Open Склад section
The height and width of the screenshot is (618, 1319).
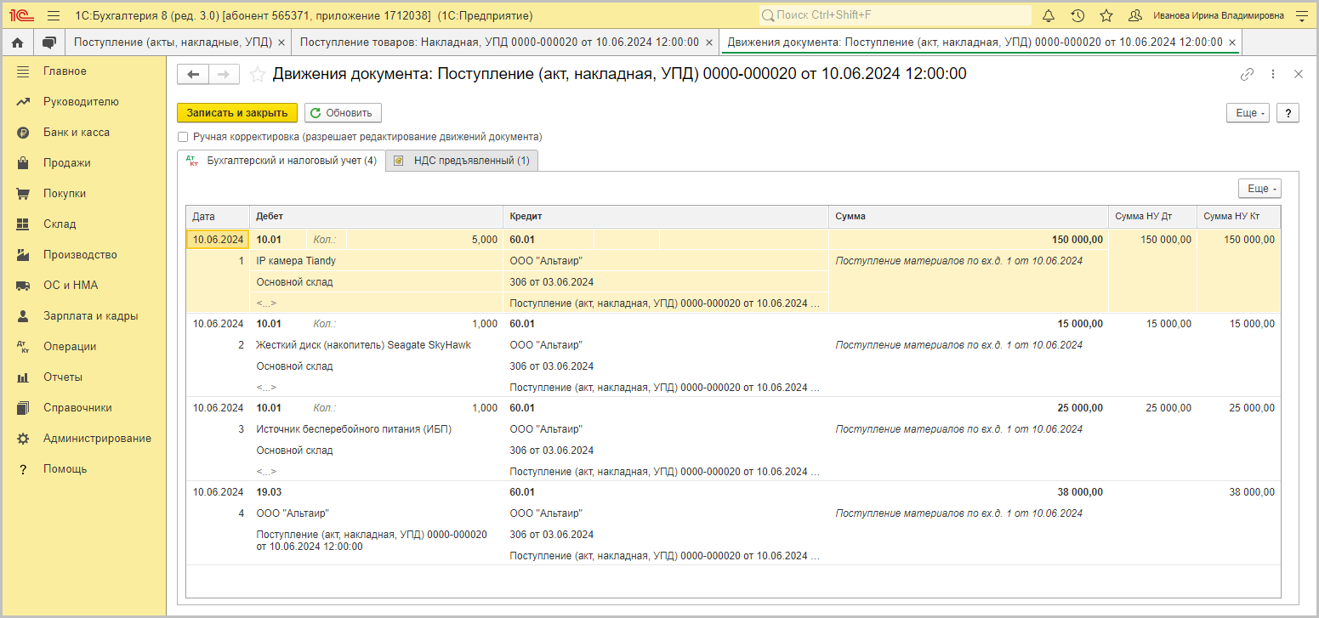click(60, 224)
